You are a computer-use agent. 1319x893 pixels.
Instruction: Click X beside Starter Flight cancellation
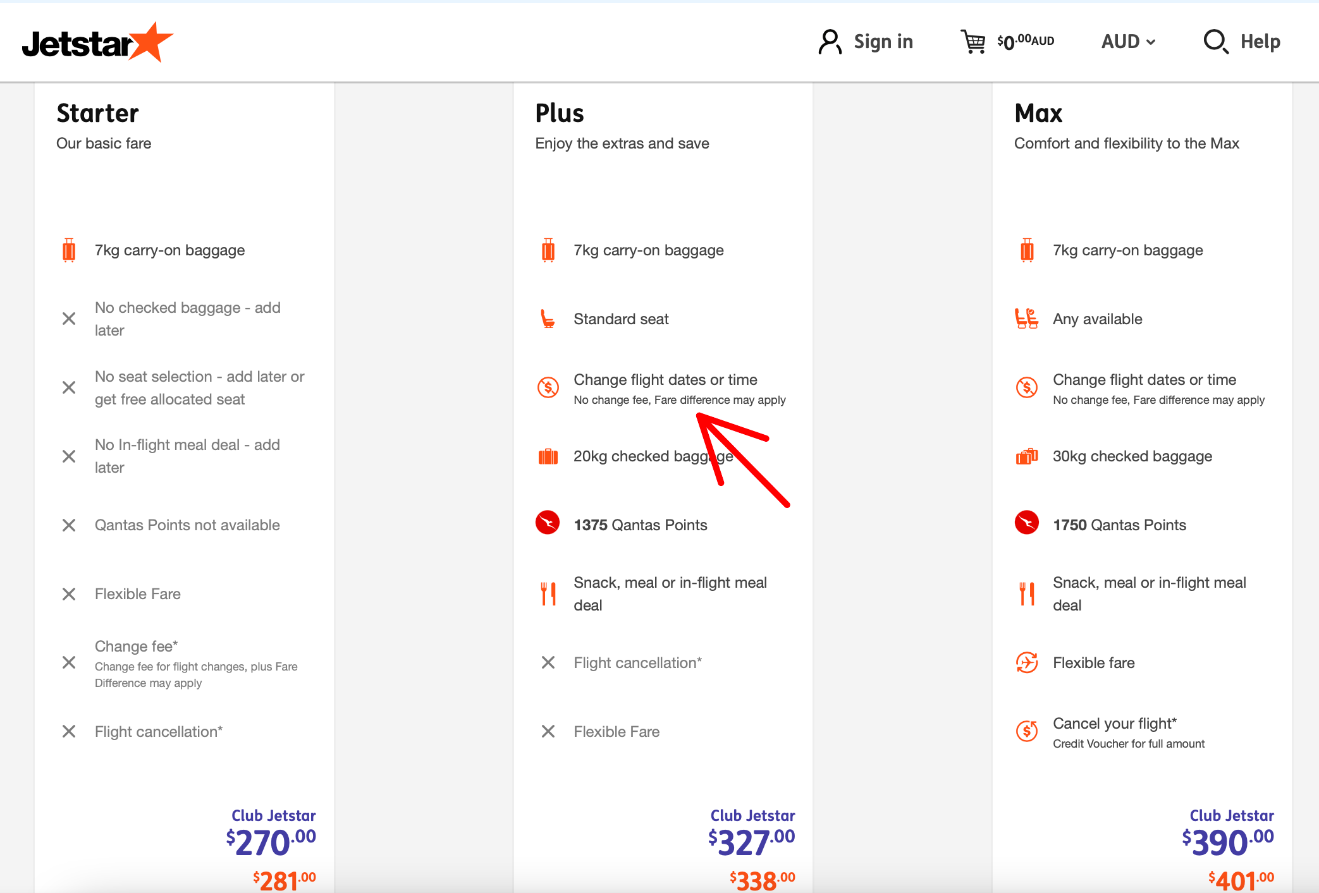[69, 731]
